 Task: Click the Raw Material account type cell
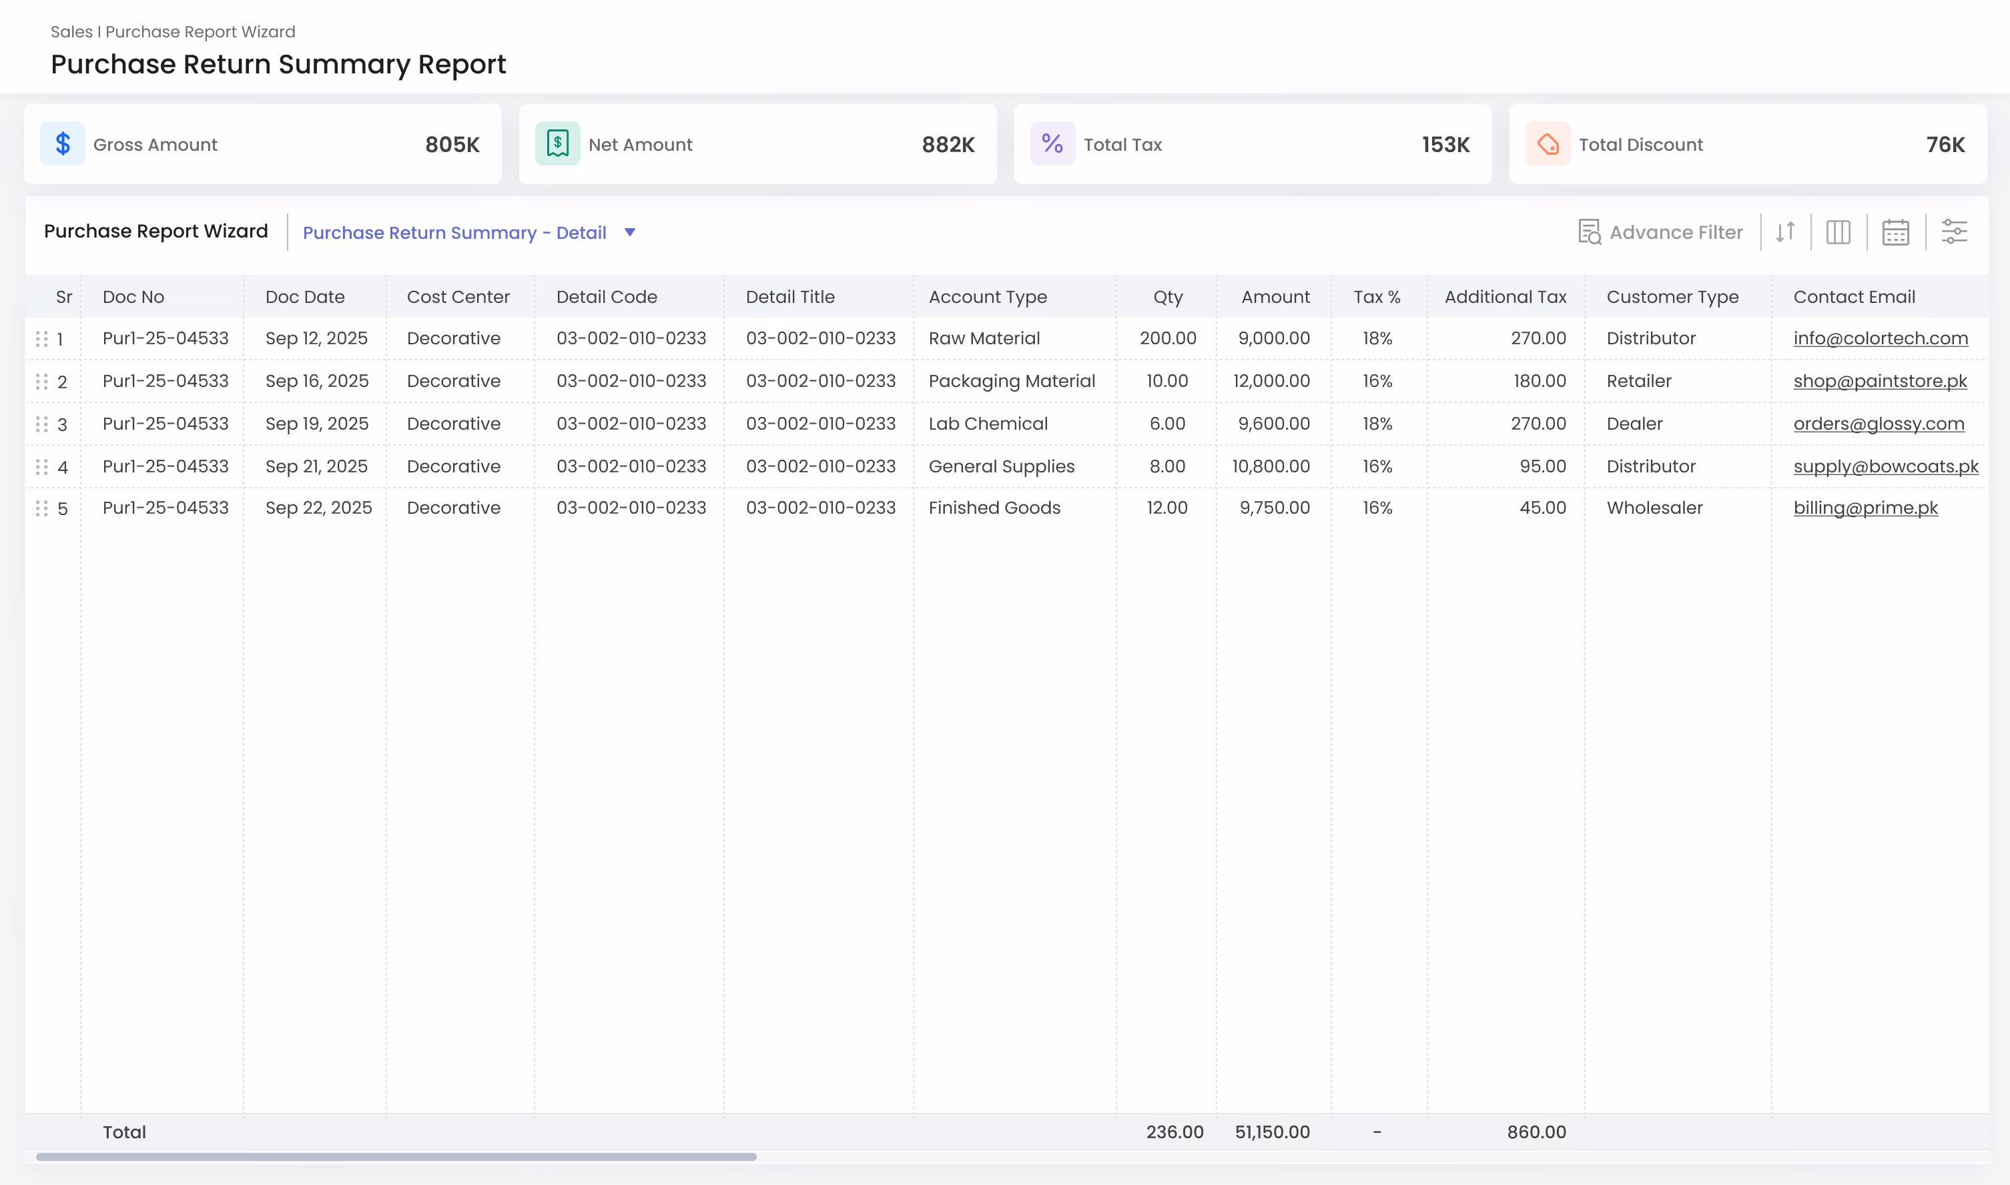(984, 338)
